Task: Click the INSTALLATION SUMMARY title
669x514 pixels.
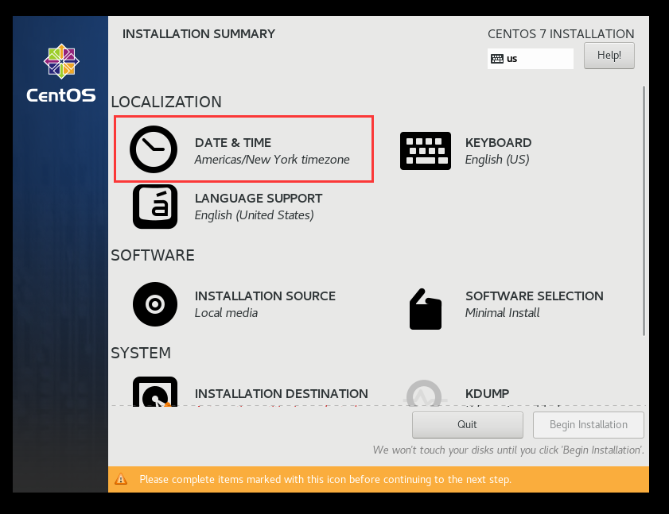Action: [199, 34]
